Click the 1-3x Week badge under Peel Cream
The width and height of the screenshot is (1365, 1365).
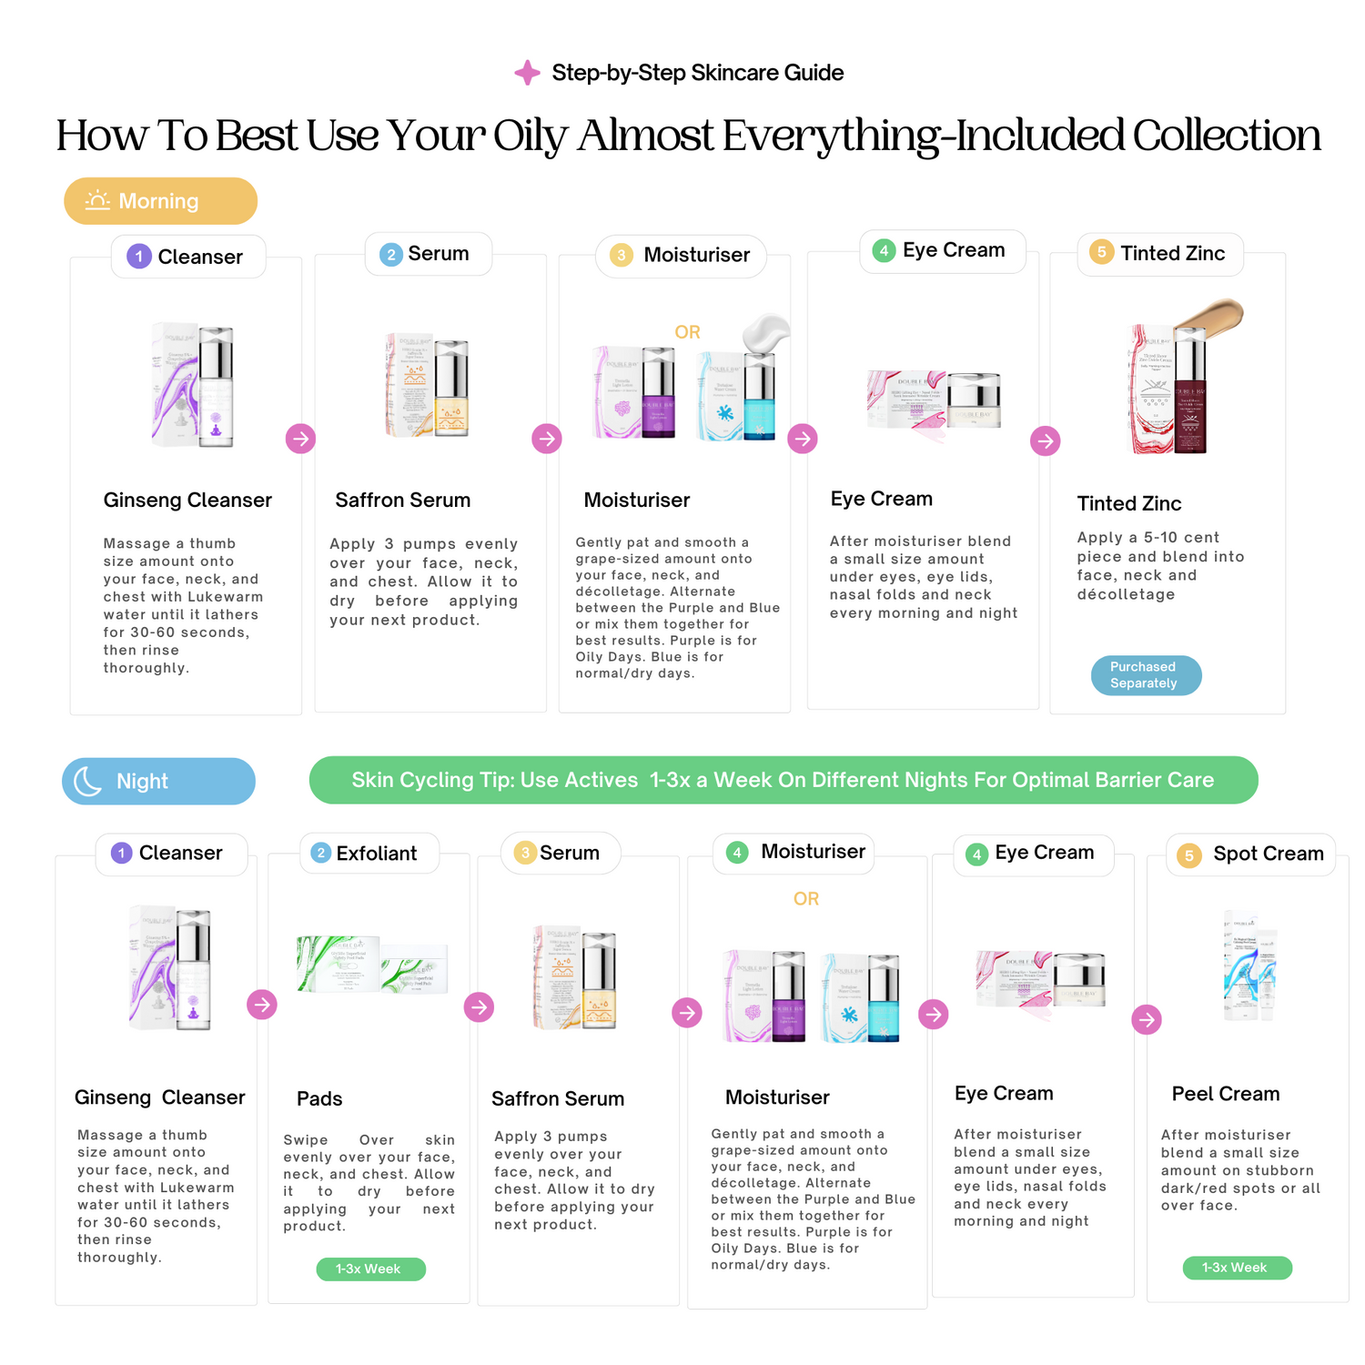[x=1237, y=1268]
